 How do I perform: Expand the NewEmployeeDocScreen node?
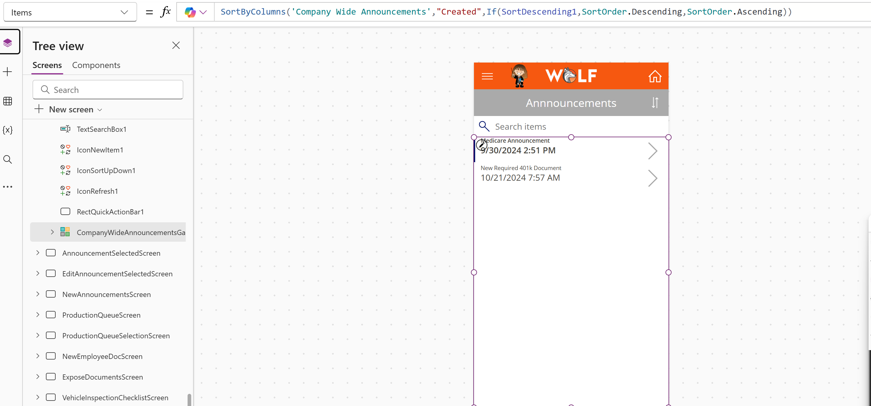tap(38, 356)
